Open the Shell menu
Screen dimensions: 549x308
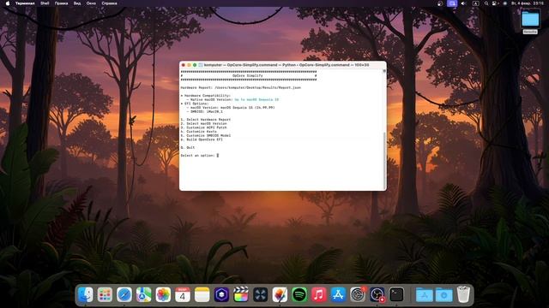click(45, 3)
